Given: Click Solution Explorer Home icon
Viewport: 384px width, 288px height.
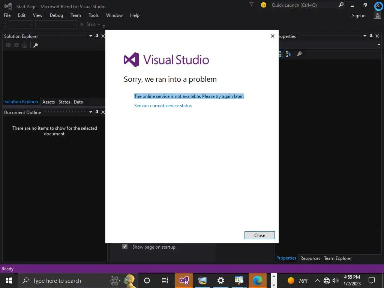Looking at the screenshot, I should click(x=25, y=45).
